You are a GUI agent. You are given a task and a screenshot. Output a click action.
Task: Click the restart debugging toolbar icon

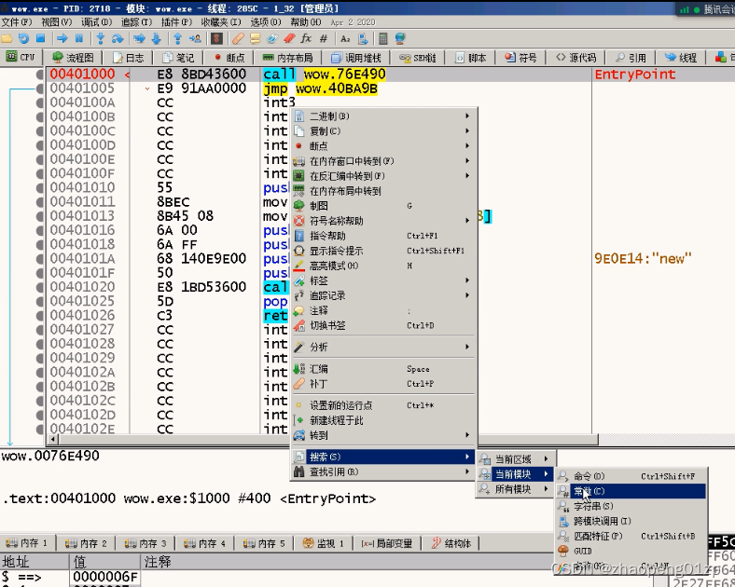point(23,38)
